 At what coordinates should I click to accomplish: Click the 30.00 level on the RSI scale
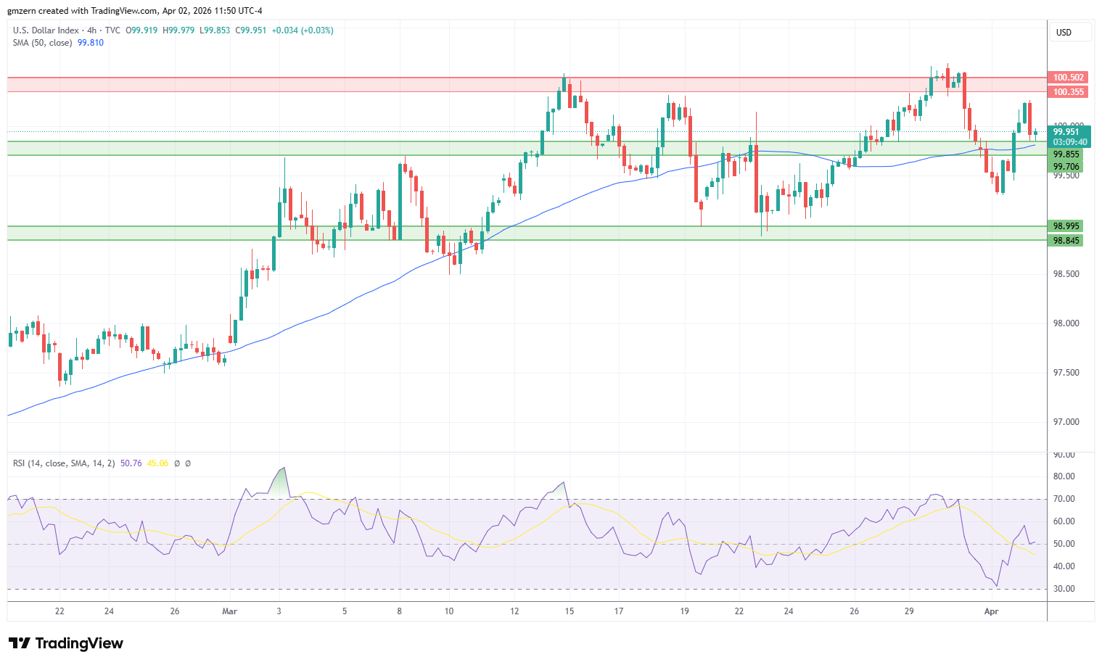1064,589
